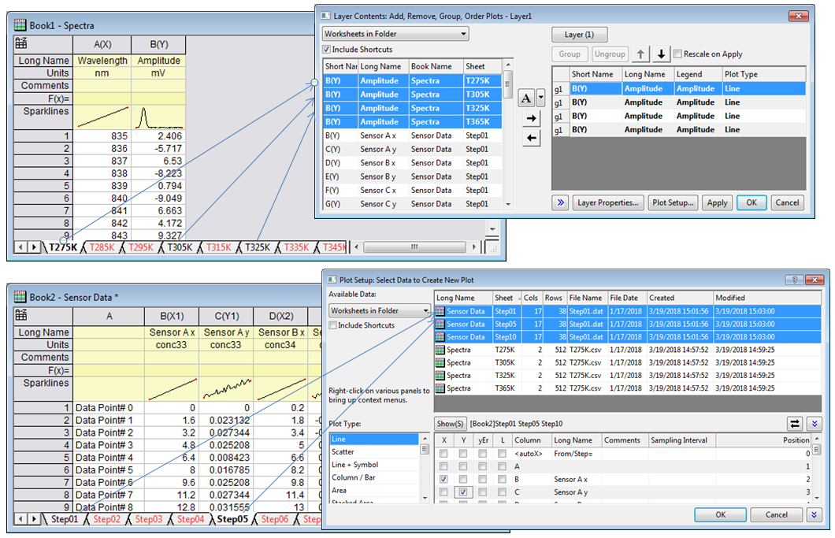This screenshot has height=538, width=835.
Task: Move the selected plot down in Layer Contents
Action: [661, 54]
